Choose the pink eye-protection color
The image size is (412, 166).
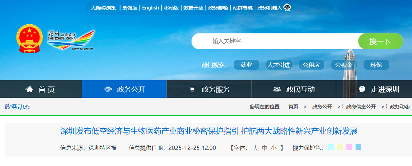349,147
